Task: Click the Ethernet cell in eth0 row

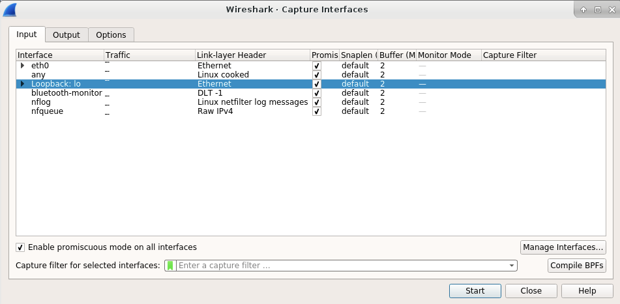Action: click(214, 66)
